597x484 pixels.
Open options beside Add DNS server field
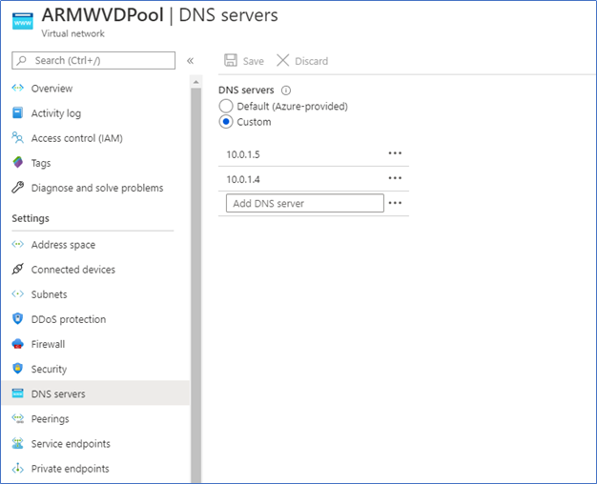click(395, 203)
